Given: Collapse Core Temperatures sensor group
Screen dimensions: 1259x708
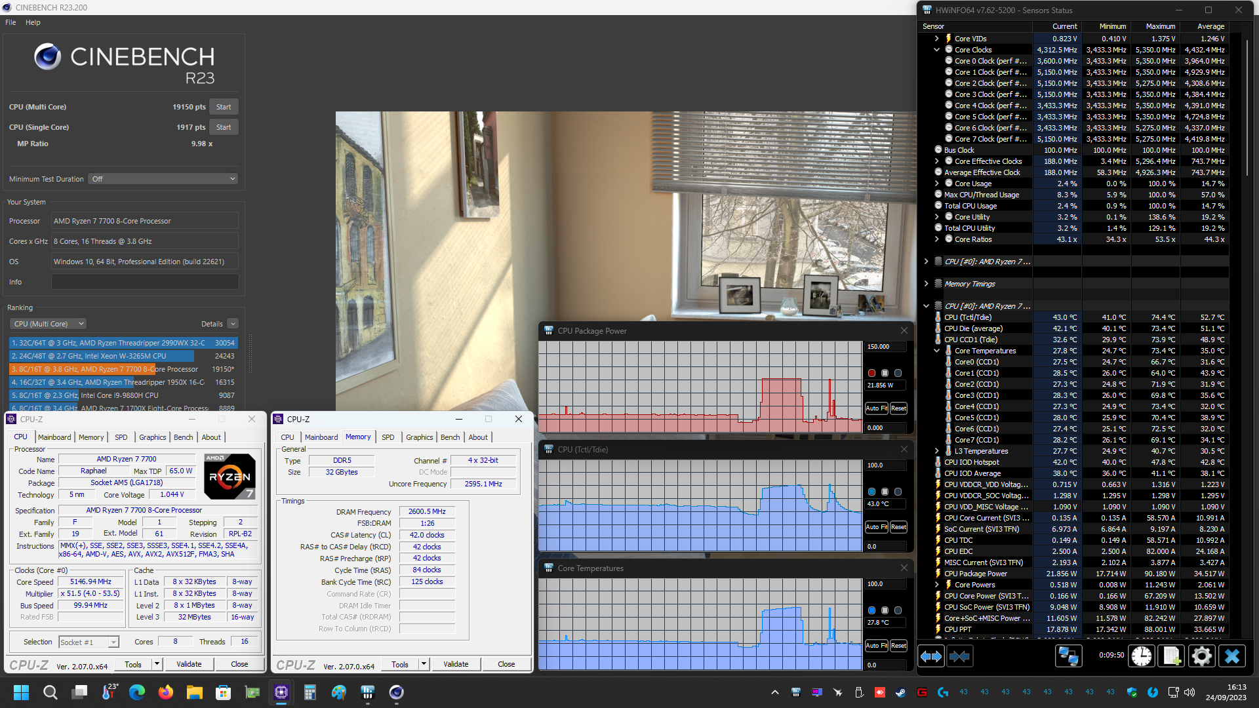Looking at the screenshot, I should pos(937,351).
